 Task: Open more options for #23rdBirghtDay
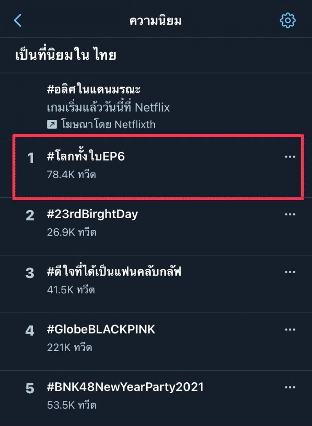pos(290,215)
